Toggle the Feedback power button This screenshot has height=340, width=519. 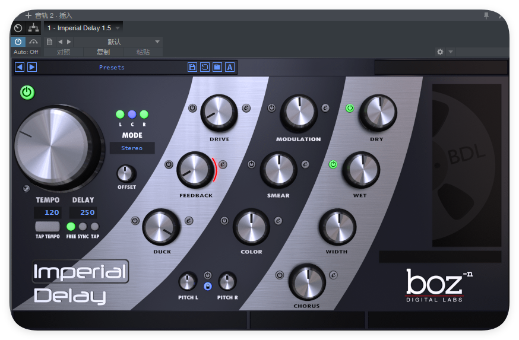(169, 164)
